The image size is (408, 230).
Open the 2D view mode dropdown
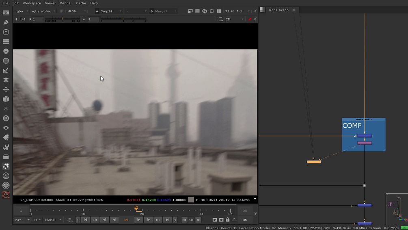[x=234, y=19]
